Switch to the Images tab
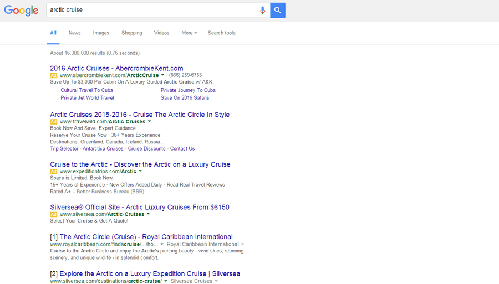The height and width of the screenshot is (284, 499). [x=101, y=33]
